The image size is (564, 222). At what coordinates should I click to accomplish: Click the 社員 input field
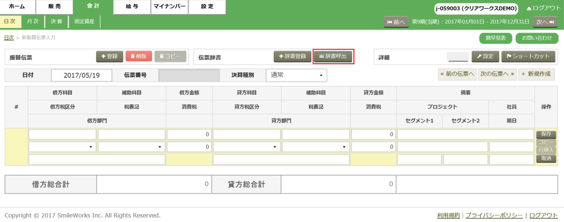[x=512, y=147]
